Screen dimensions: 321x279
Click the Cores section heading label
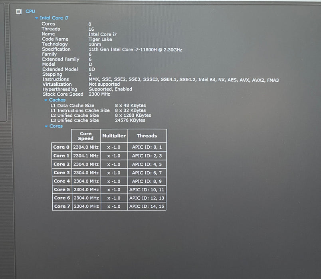pyautogui.click(x=56, y=126)
